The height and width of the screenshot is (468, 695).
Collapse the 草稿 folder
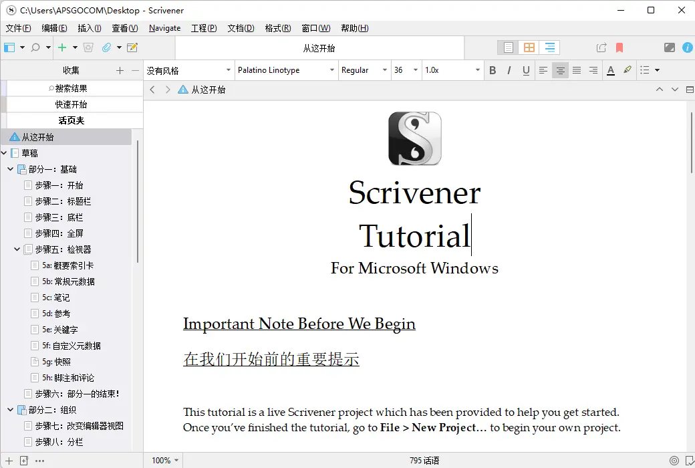coord(4,153)
